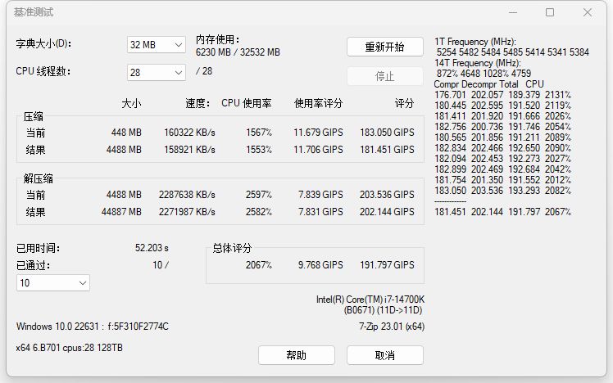Image resolution: width=613 pixels, height=383 pixels.
Task: Maximize the benchmark window
Action: coord(550,12)
